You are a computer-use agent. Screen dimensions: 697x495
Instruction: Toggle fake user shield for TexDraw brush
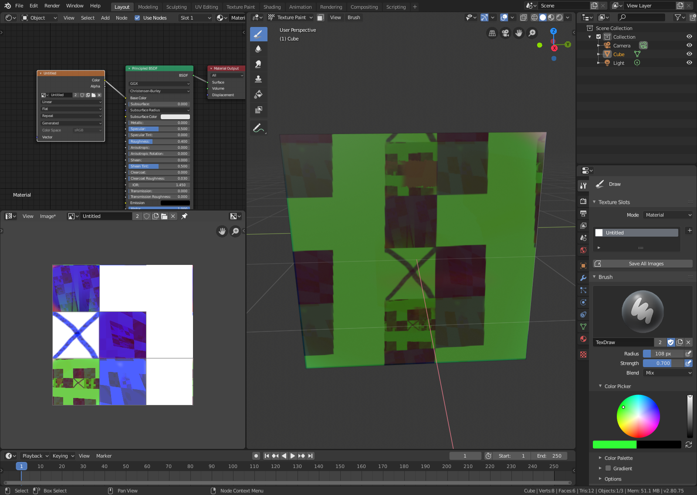coord(671,342)
